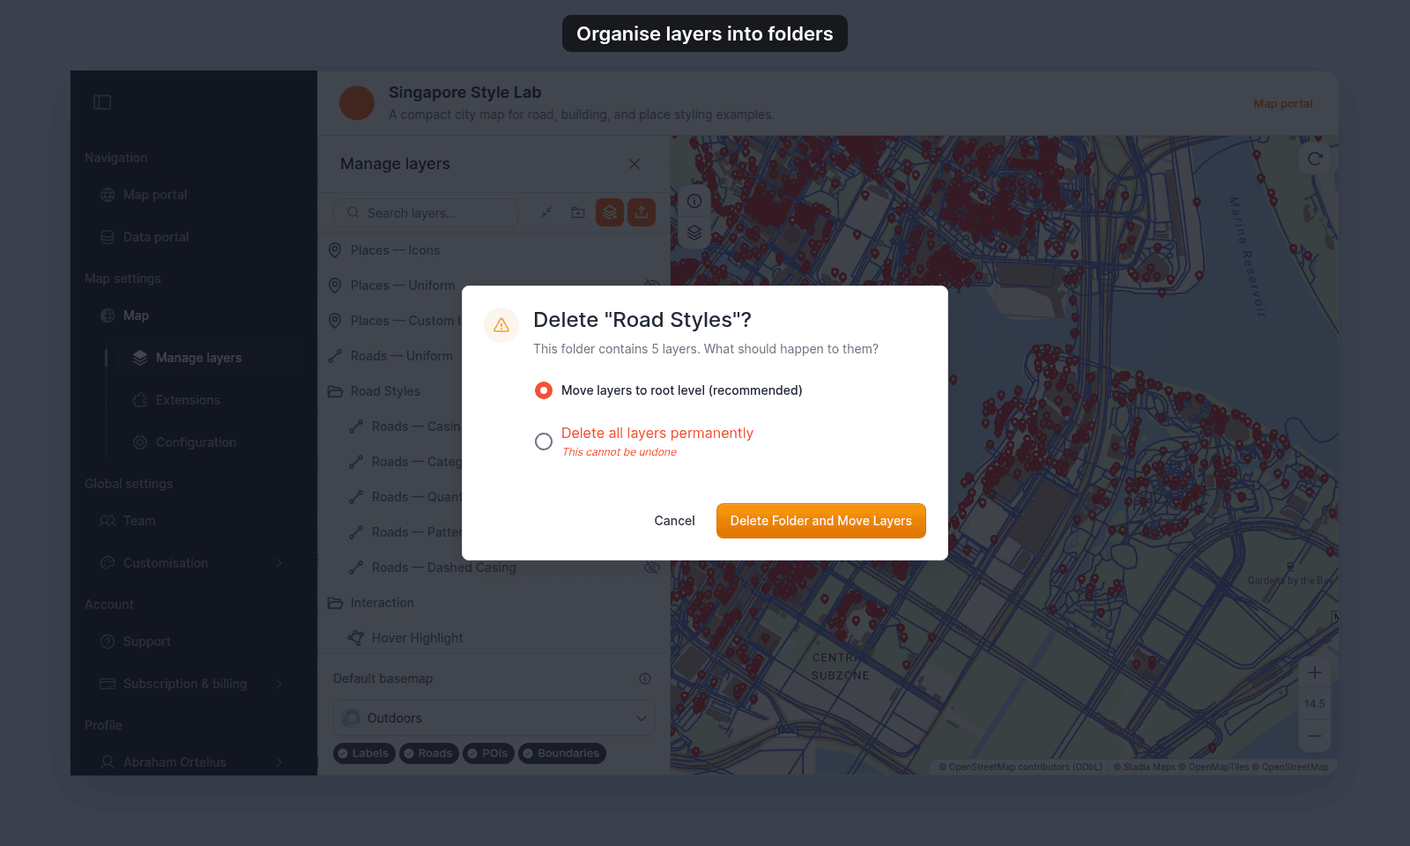Screen dimensions: 1410x846
Task: Select Delete all layers permanently option
Action: tap(544, 442)
